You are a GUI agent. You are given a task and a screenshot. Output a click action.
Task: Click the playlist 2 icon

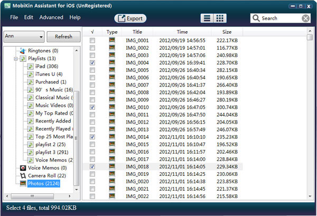point(30,145)
